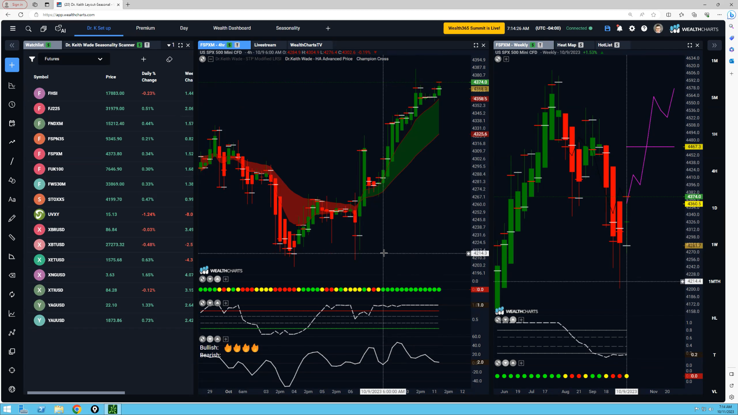Open the notifications bell
This screenshot has height=415, width=738.
(620, 28)
